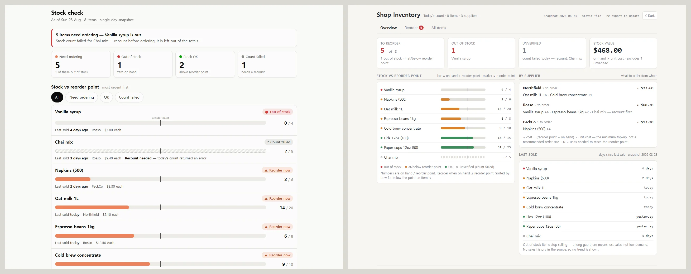Click the alert '5 items need ordering' headline

pyautogui.click(x=99, y=35)
